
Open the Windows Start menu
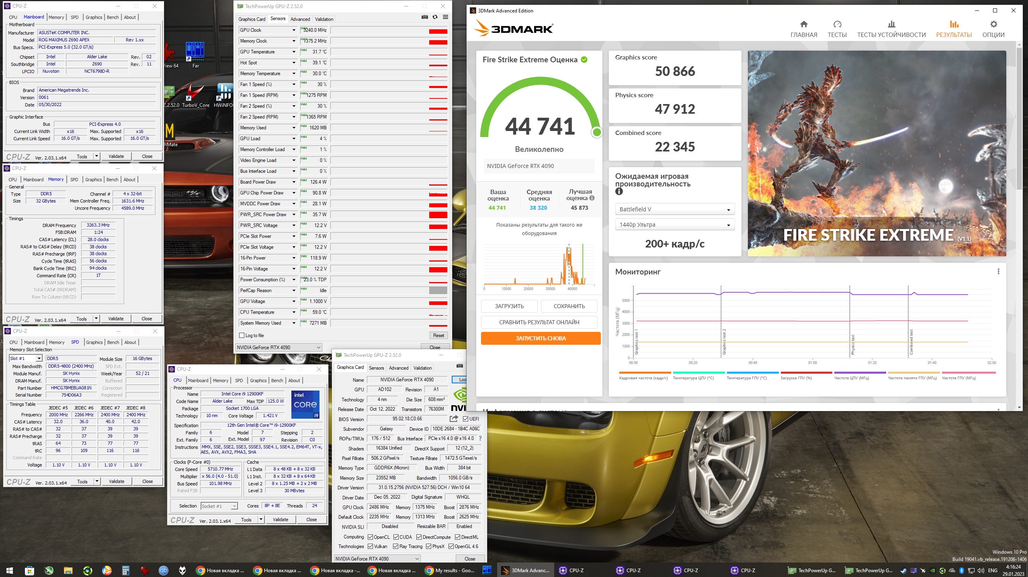pos(10,570)
